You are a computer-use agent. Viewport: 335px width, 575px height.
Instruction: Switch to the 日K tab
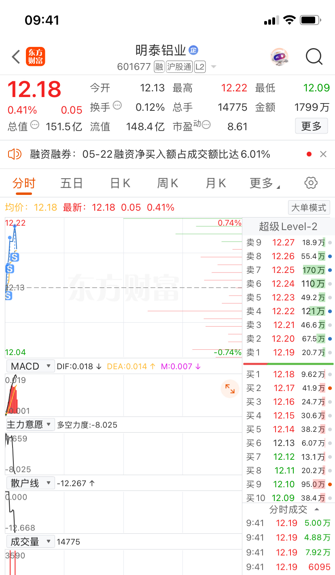point(120,183)
